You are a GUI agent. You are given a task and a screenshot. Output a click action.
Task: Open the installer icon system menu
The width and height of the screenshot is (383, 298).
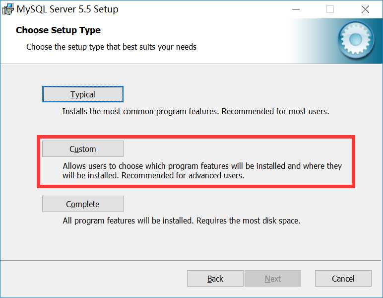pyautogui.click(x=8, y=9)
